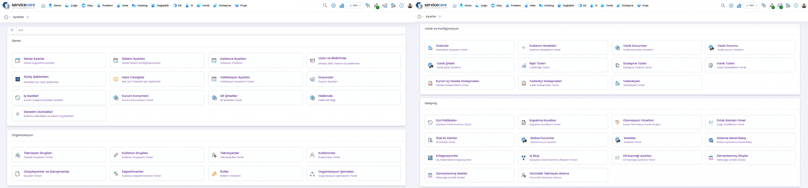Click the Entegrasyonlar icon
This screenshot has height=188, width=808.
click(430, 158)
